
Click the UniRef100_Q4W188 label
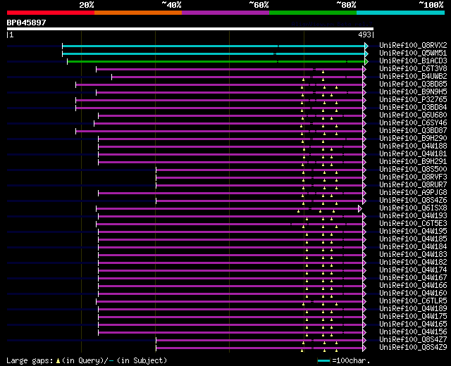[x=413, y=146]
